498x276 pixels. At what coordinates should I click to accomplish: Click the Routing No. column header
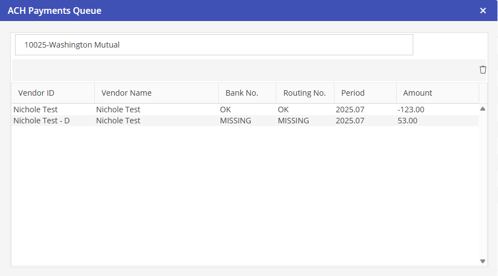coord(304,93)
